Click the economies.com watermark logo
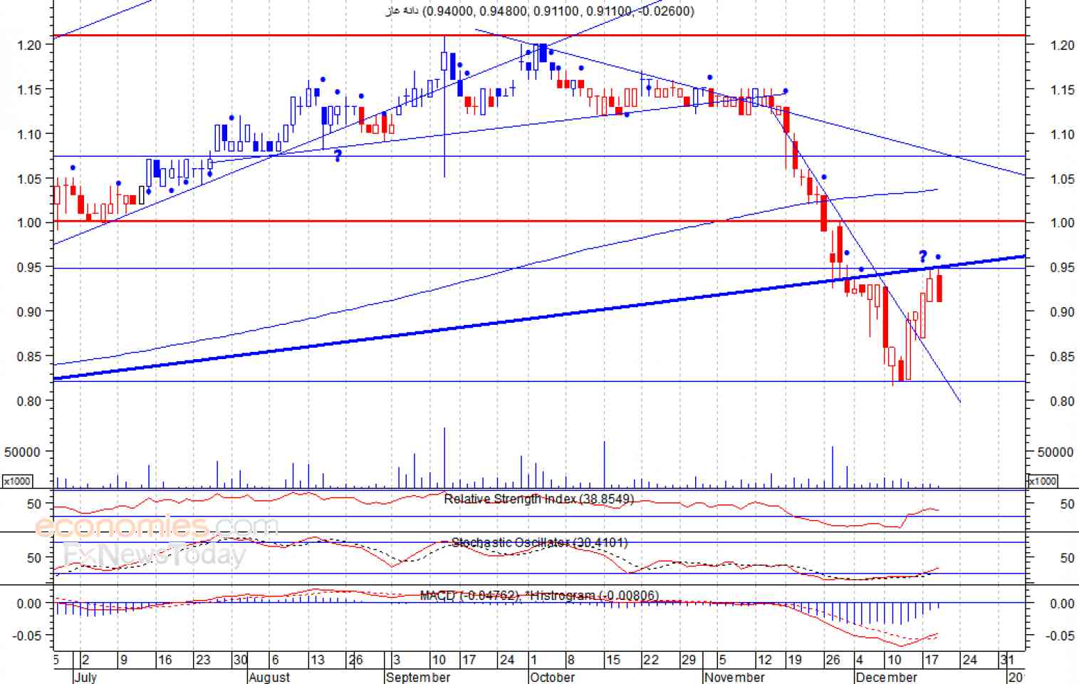The height and width of the screenshot is (684, 1079). coord(155,527)
